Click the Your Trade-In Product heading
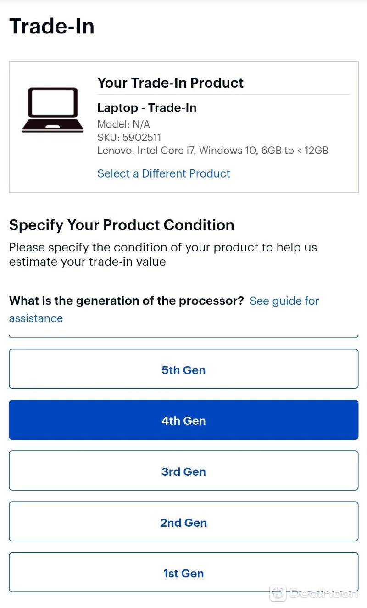Viewport: 367px width, 608px height. [x=170, y=83]
